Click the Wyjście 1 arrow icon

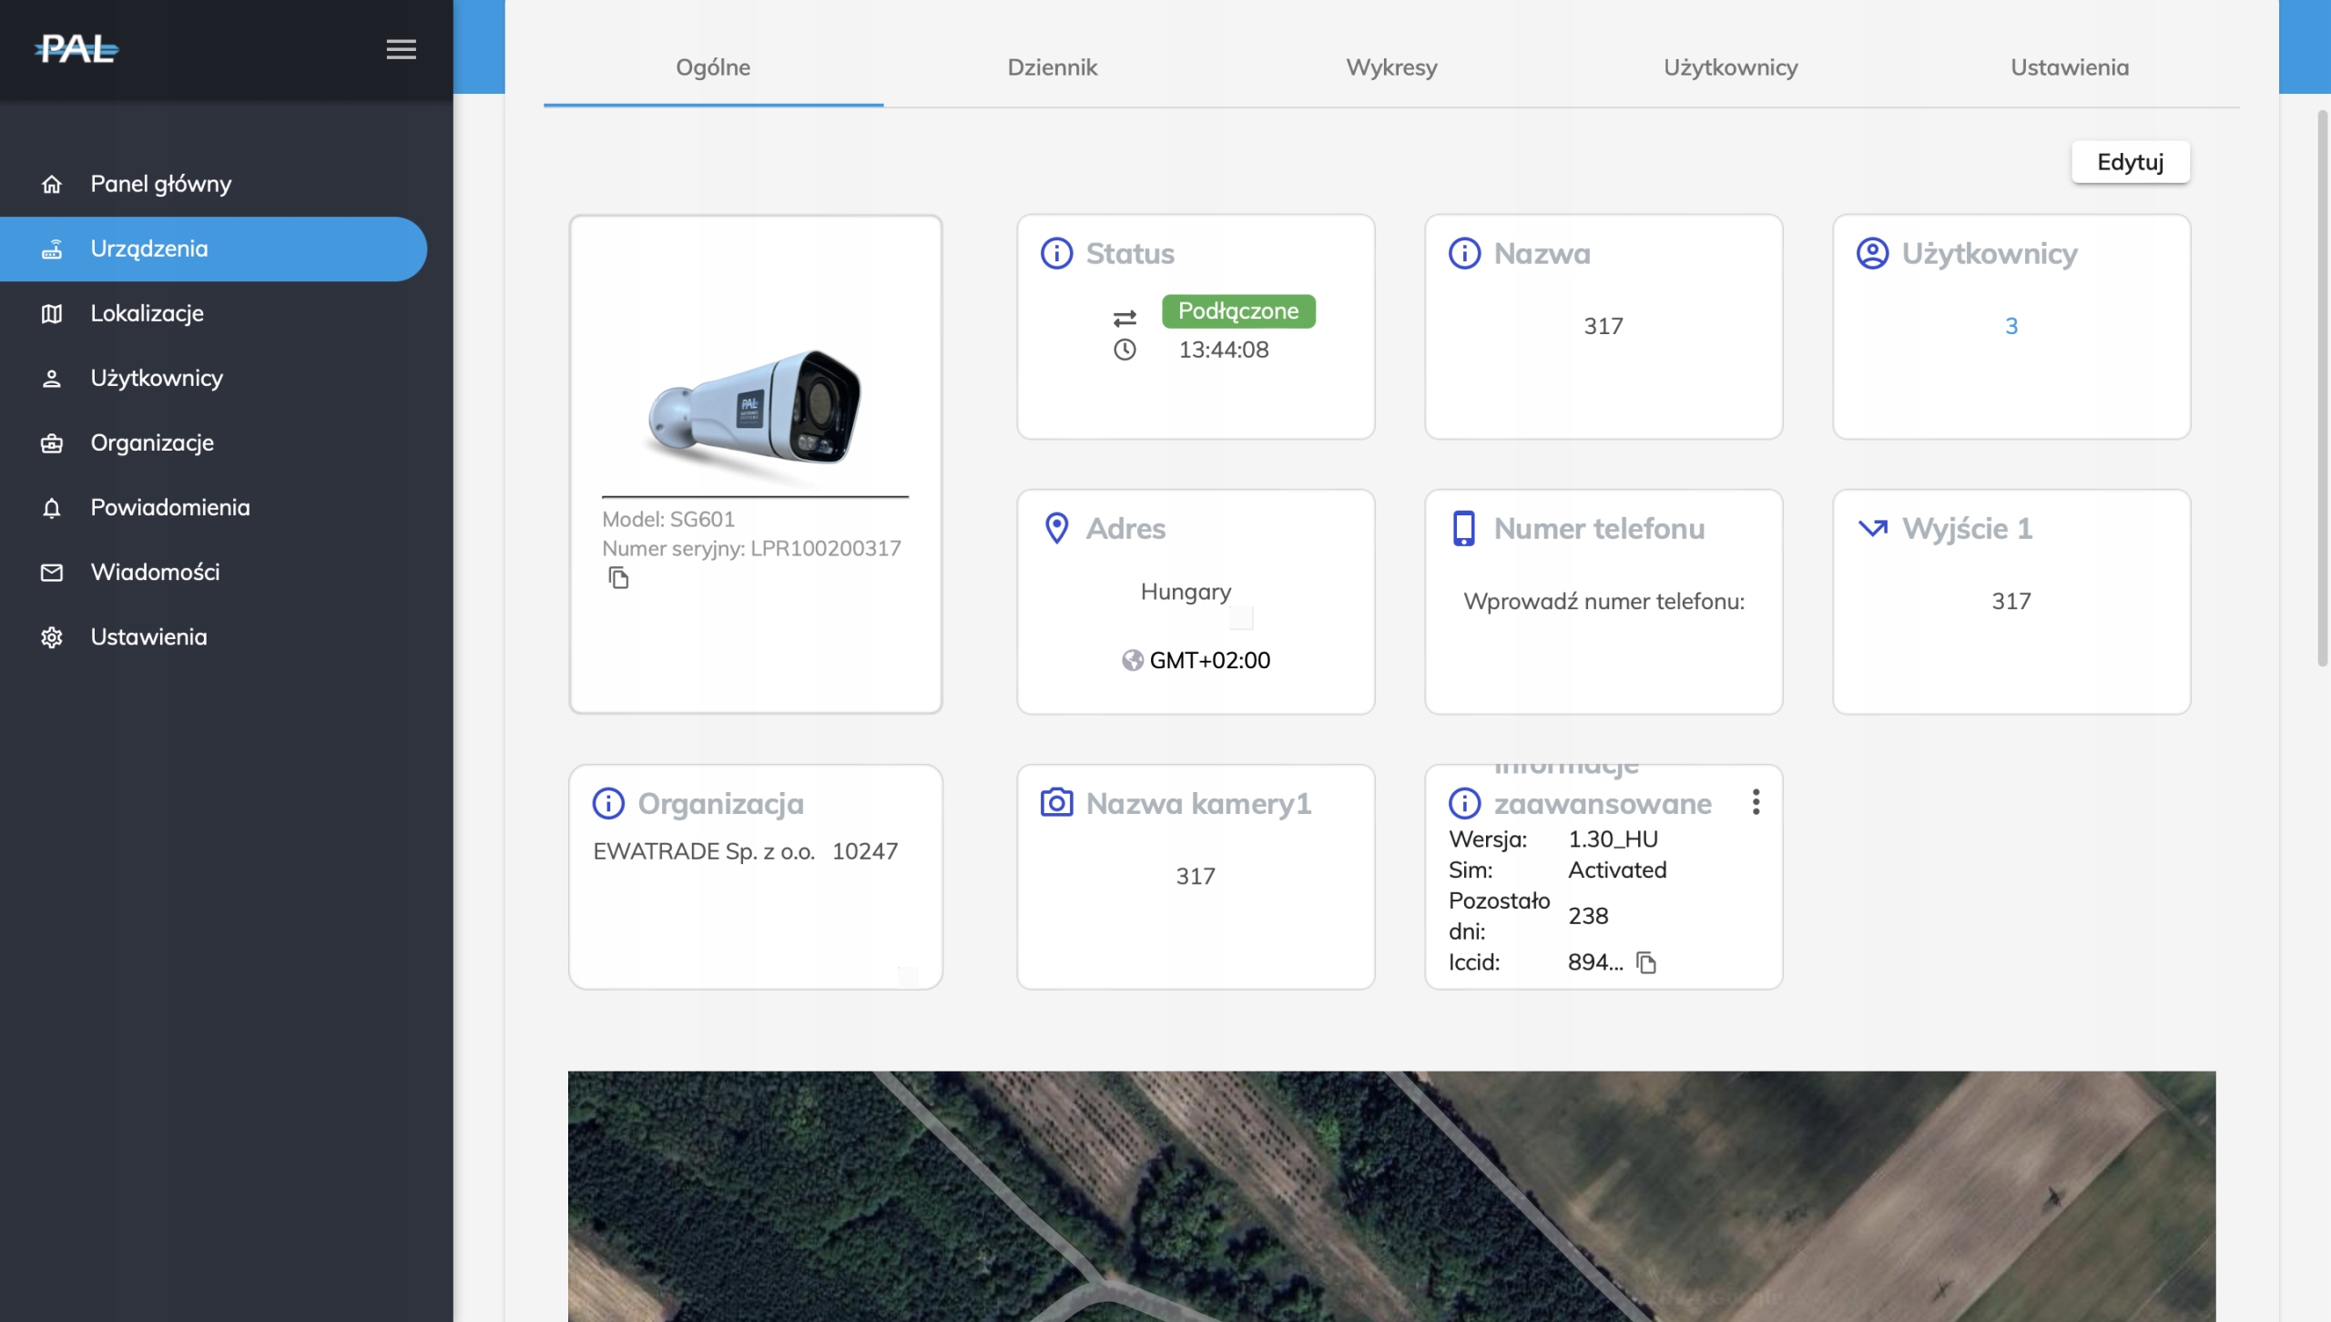1872,528
